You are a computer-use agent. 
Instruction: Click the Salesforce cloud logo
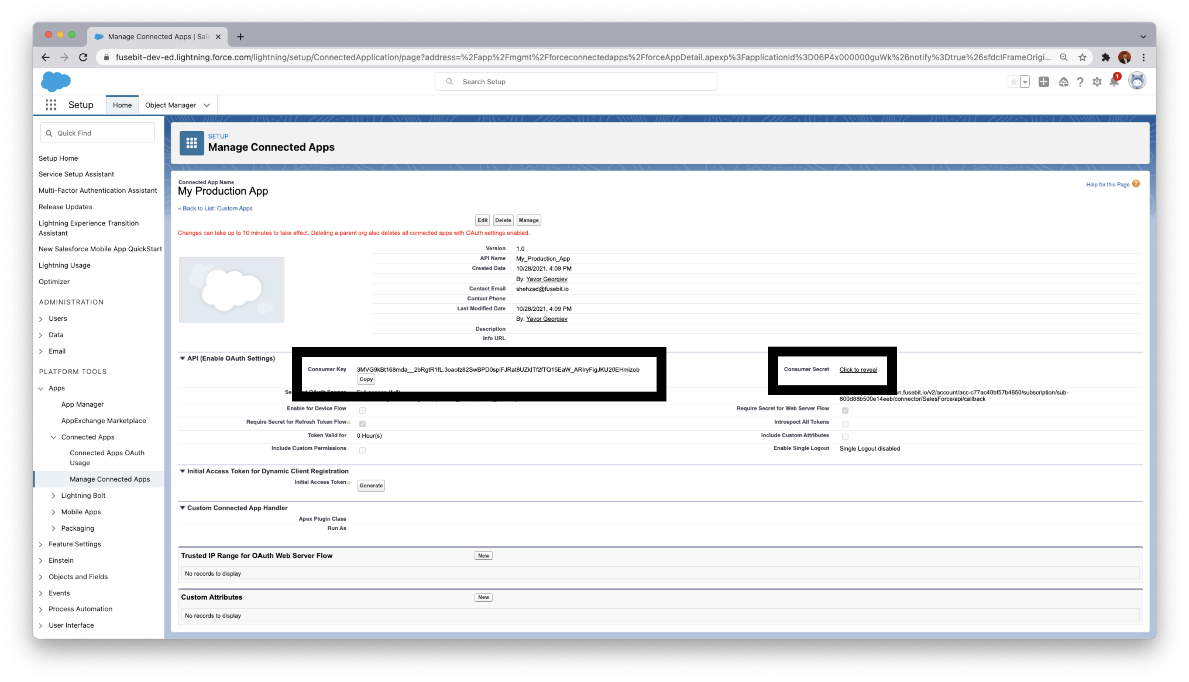[x=56, y=82]
